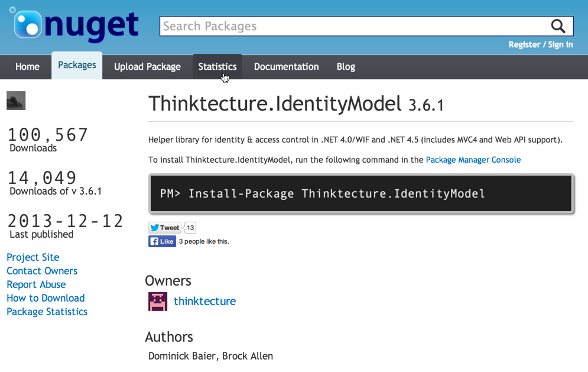Click the Contact Owners link
This screenshot has width=588, height=372.
coord(42,271)
